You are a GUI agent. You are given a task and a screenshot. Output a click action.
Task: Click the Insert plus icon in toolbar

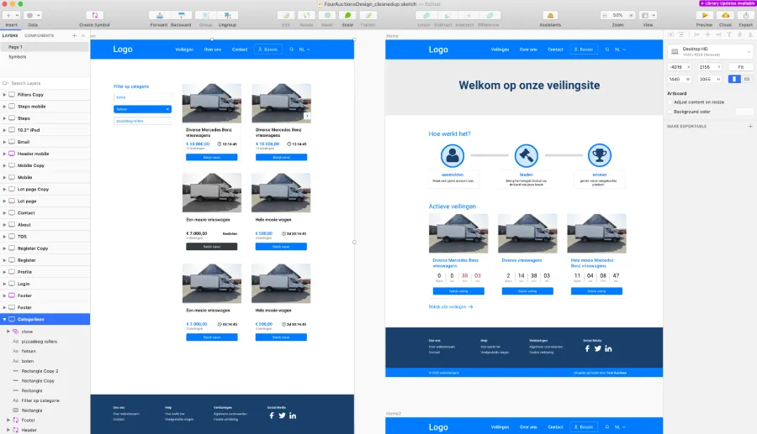click(8, 15)
